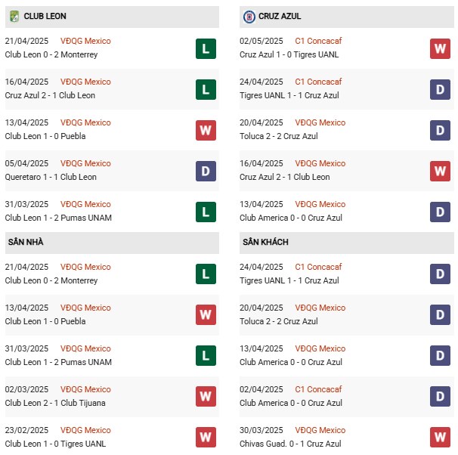Click the Cruz Azul team crest icon
The height and width of the screenshot is (455, 458).
point(249,17)
